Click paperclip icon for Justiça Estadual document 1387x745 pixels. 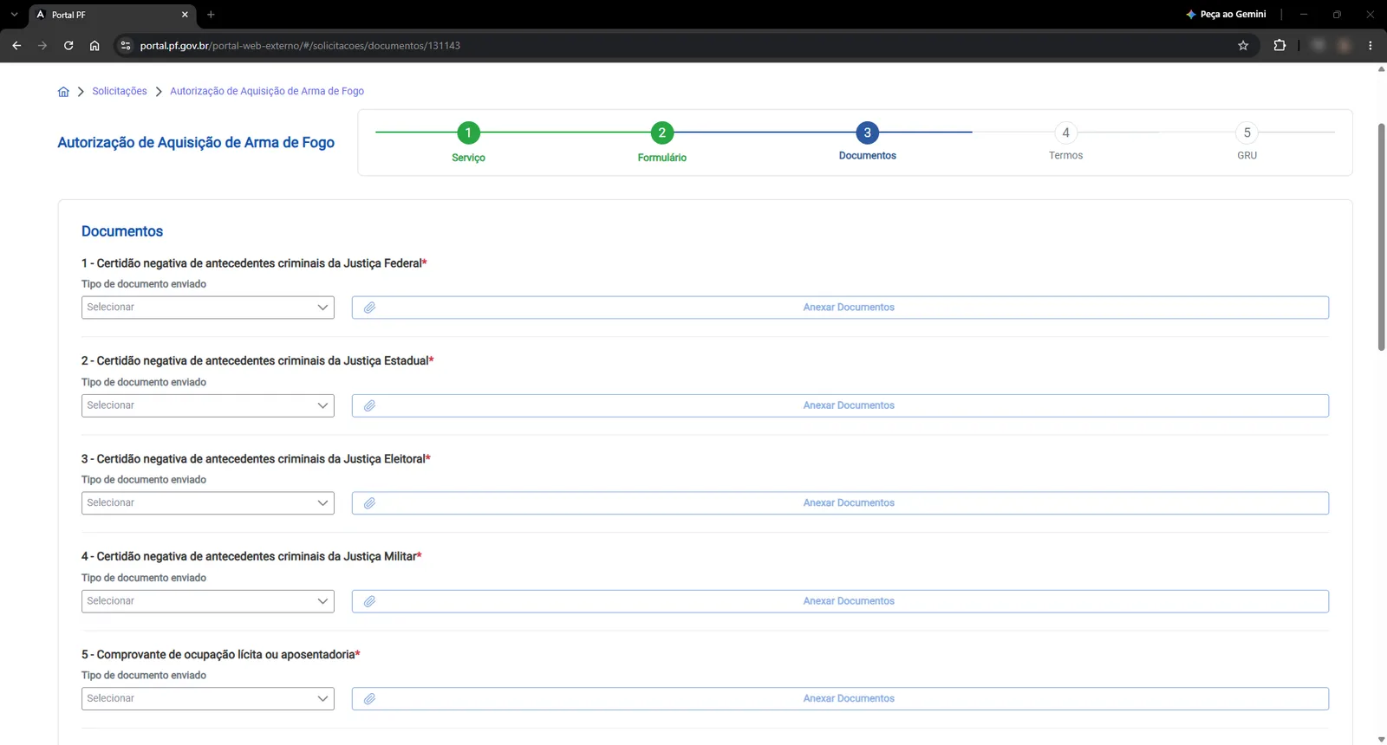[369, 405]
